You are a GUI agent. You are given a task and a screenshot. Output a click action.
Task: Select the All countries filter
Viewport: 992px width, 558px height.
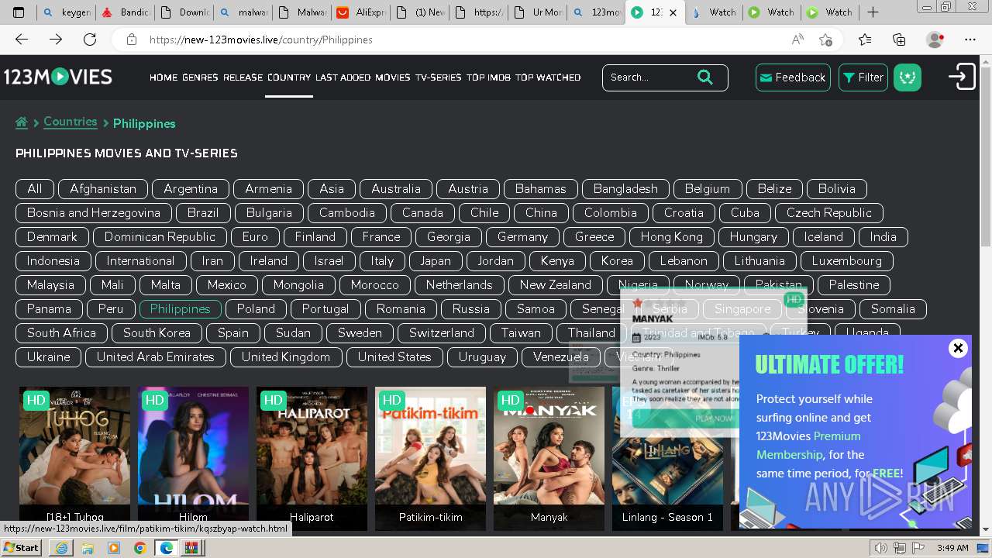click(x=35, y=189)
